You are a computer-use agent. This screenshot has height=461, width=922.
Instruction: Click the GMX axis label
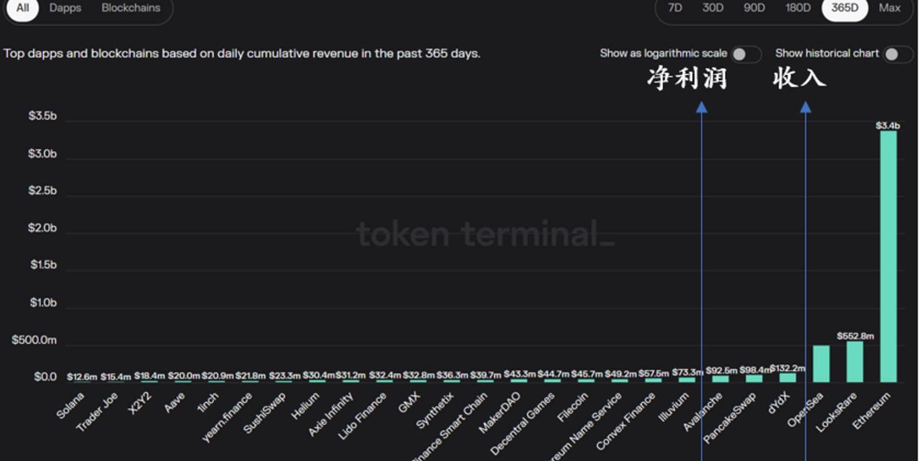[410, 403]
